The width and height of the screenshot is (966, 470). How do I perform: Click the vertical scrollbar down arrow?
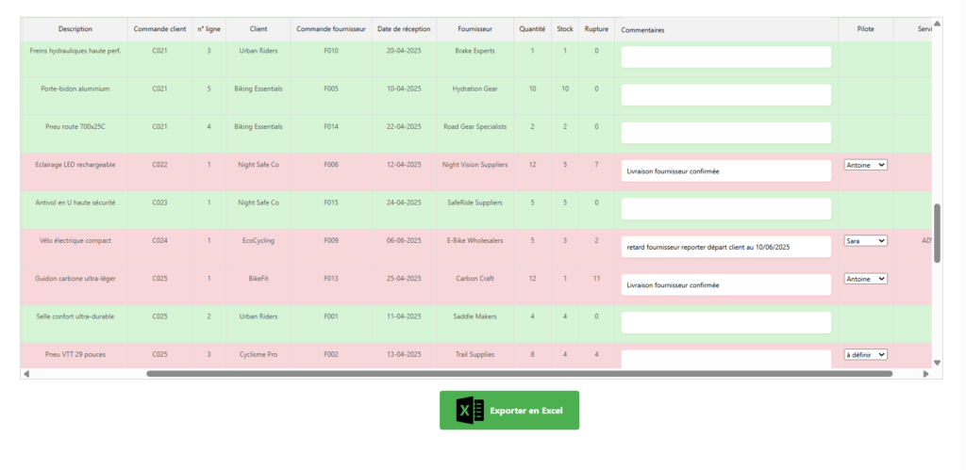(x=937, y=363)
